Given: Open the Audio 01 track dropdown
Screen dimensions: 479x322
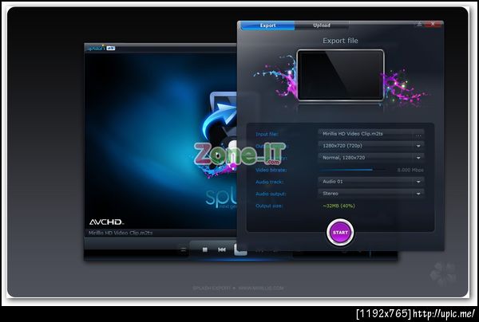Looking at the screenshot, I should pos(371,182).
